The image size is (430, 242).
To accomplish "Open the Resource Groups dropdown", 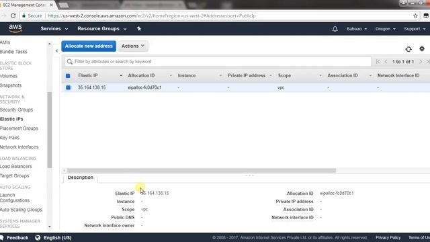I will coord(101,28).
